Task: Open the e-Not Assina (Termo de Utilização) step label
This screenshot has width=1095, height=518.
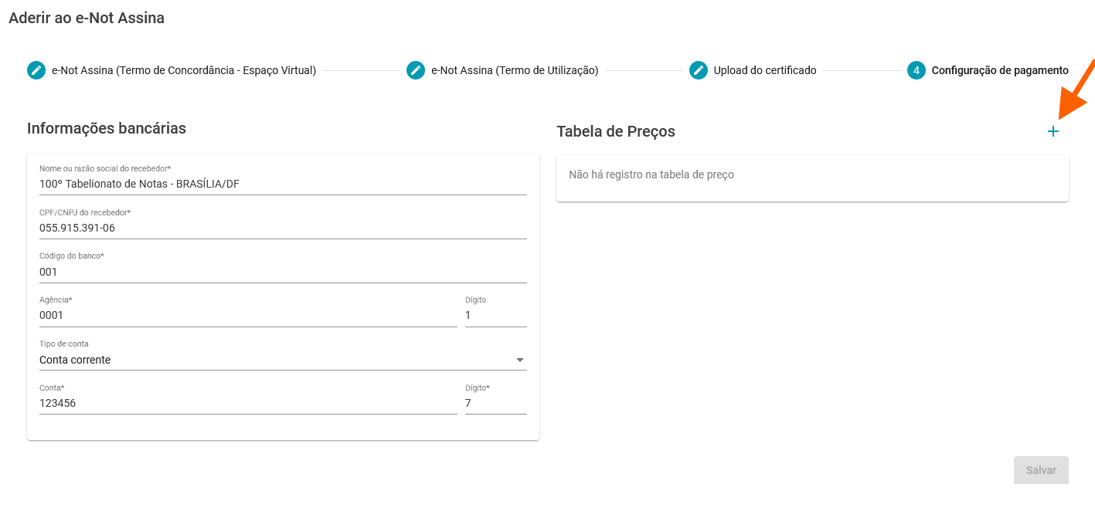Action: (515, 70)
